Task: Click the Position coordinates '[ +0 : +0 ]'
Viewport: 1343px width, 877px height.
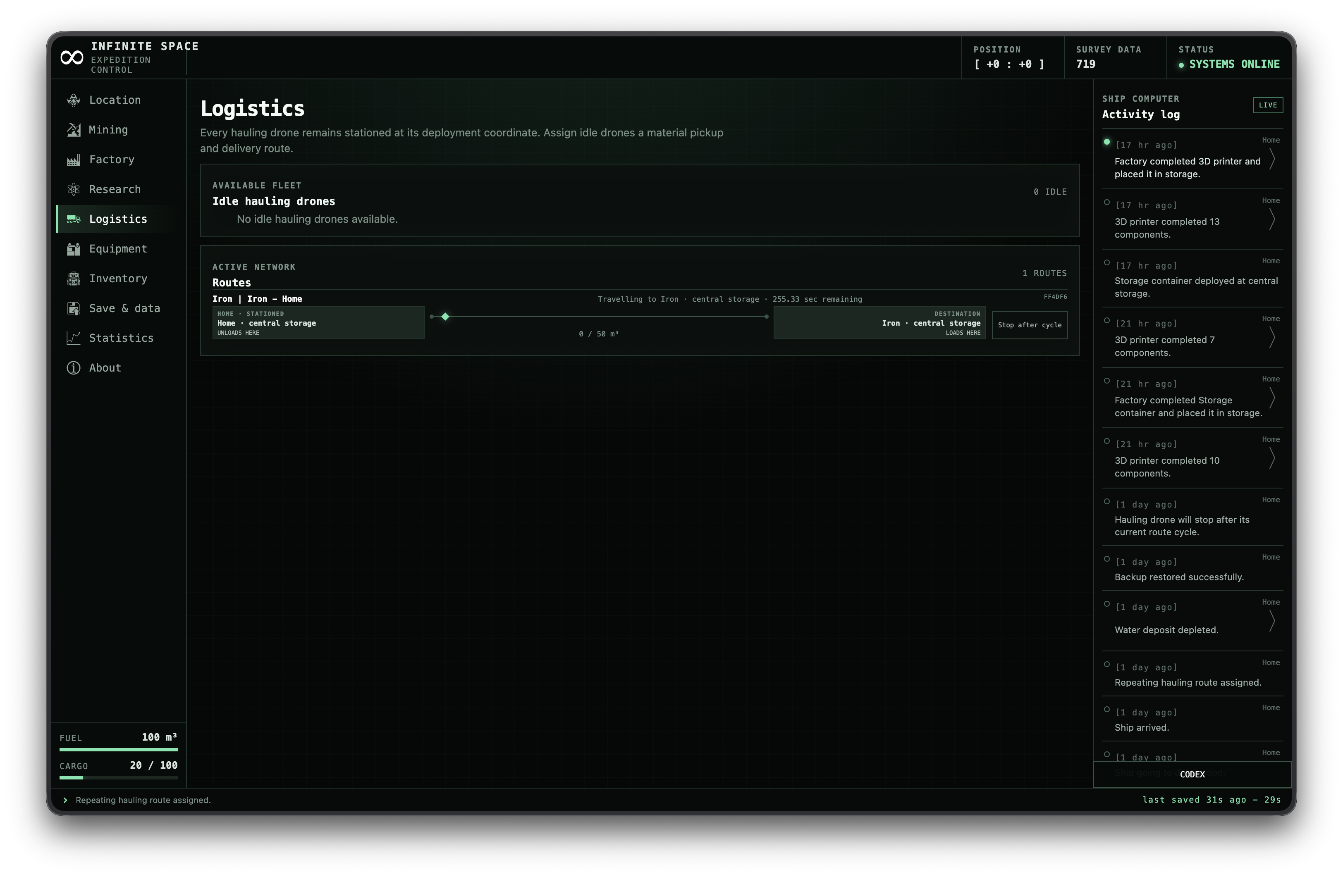Action: pyautogui.click(x=1009, y=64)
